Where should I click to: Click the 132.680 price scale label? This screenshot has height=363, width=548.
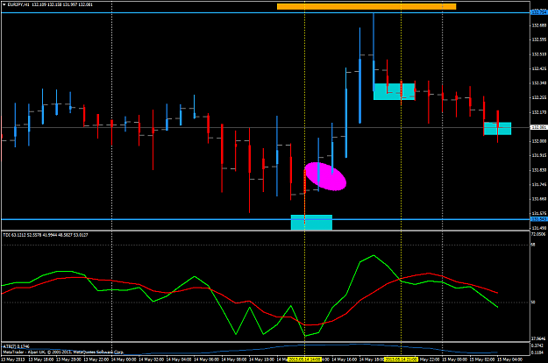[x=539, y=25]
